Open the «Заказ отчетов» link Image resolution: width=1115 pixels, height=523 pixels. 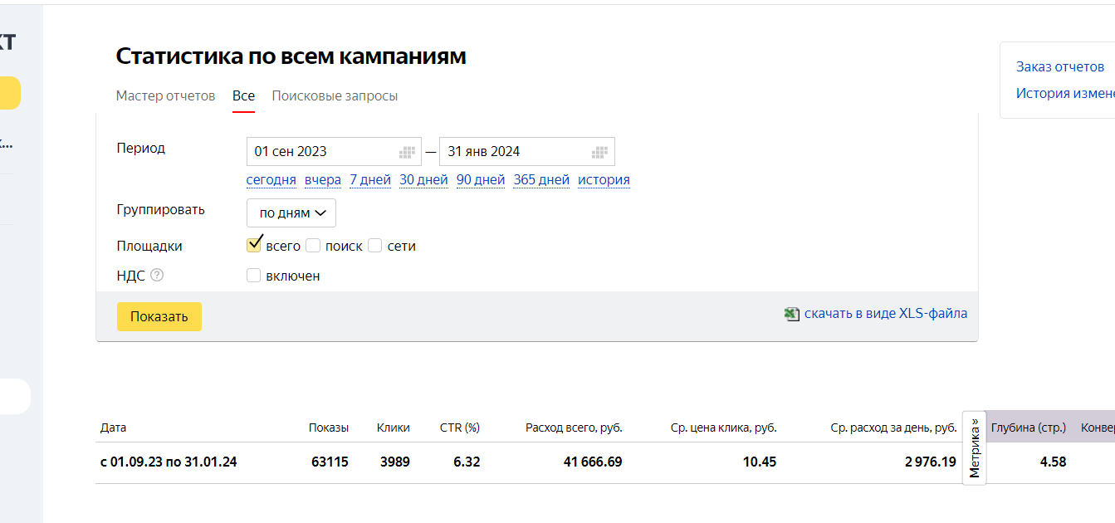(1060, 66)
